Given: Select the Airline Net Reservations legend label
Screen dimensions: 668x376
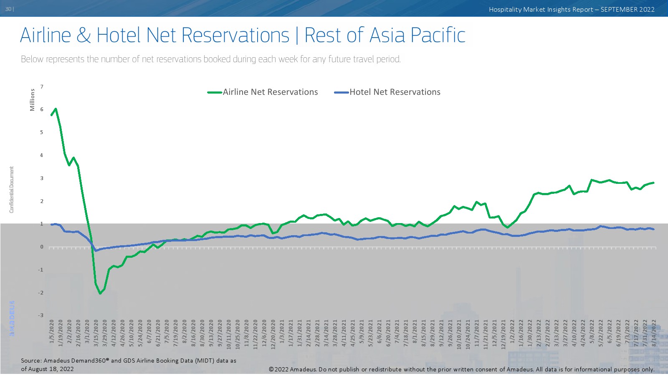Looking at the screenshot, I should tap(270, 92).
